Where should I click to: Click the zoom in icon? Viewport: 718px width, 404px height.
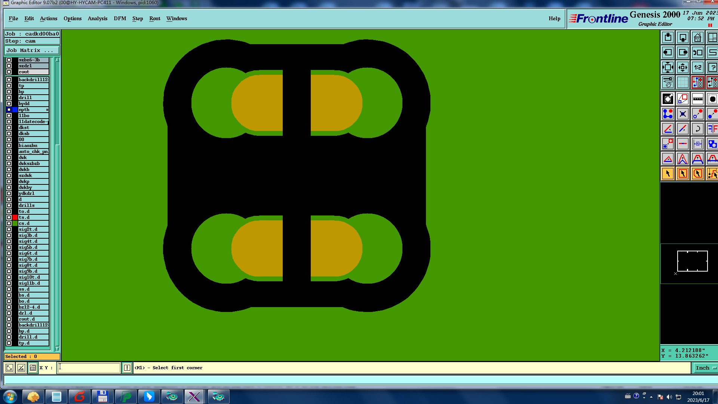click(x=668, y=68)
